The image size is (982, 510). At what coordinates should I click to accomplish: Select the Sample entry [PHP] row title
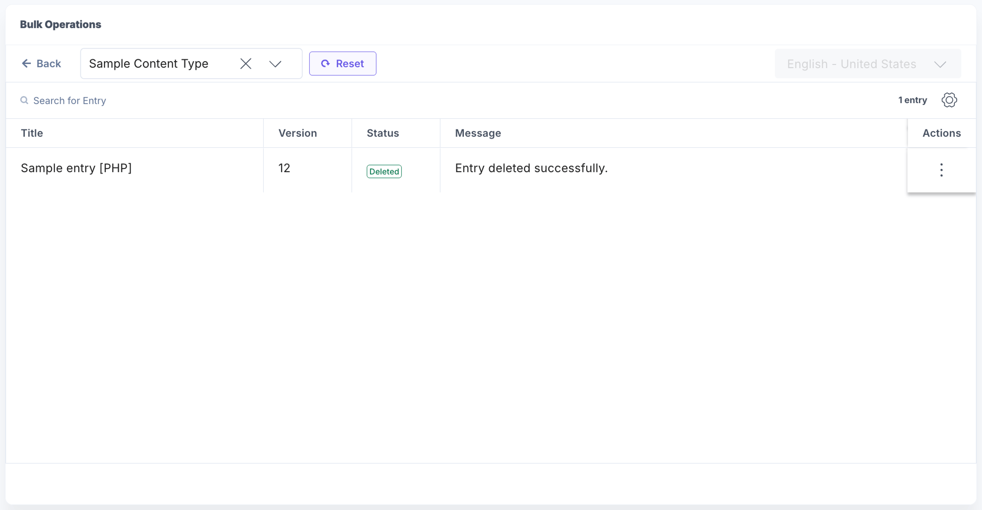(76, 168)
